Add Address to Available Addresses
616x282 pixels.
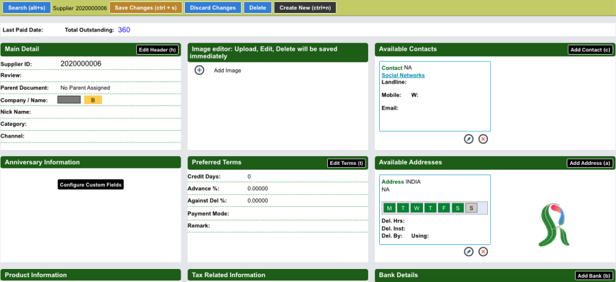[590, 163]
